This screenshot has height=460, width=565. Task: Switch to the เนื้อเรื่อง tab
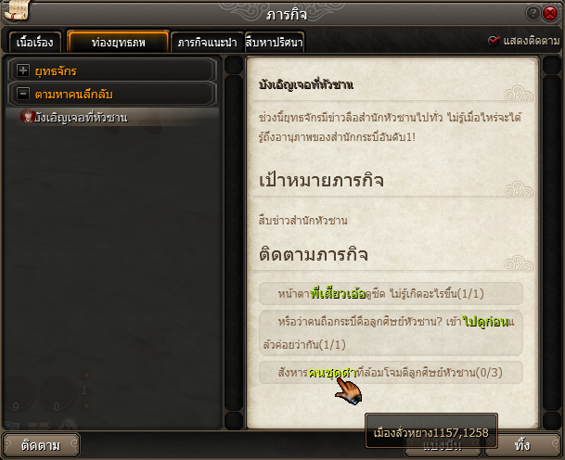tap(35, 43)
